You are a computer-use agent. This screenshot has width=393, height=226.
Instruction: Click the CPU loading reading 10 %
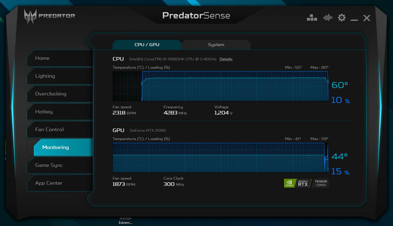(x=341, y=100)
